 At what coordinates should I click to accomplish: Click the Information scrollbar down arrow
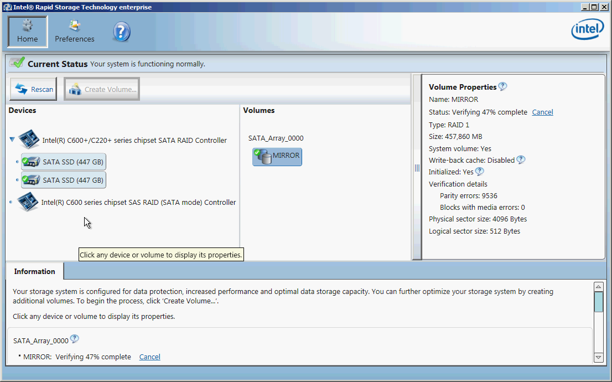(598, 357)
